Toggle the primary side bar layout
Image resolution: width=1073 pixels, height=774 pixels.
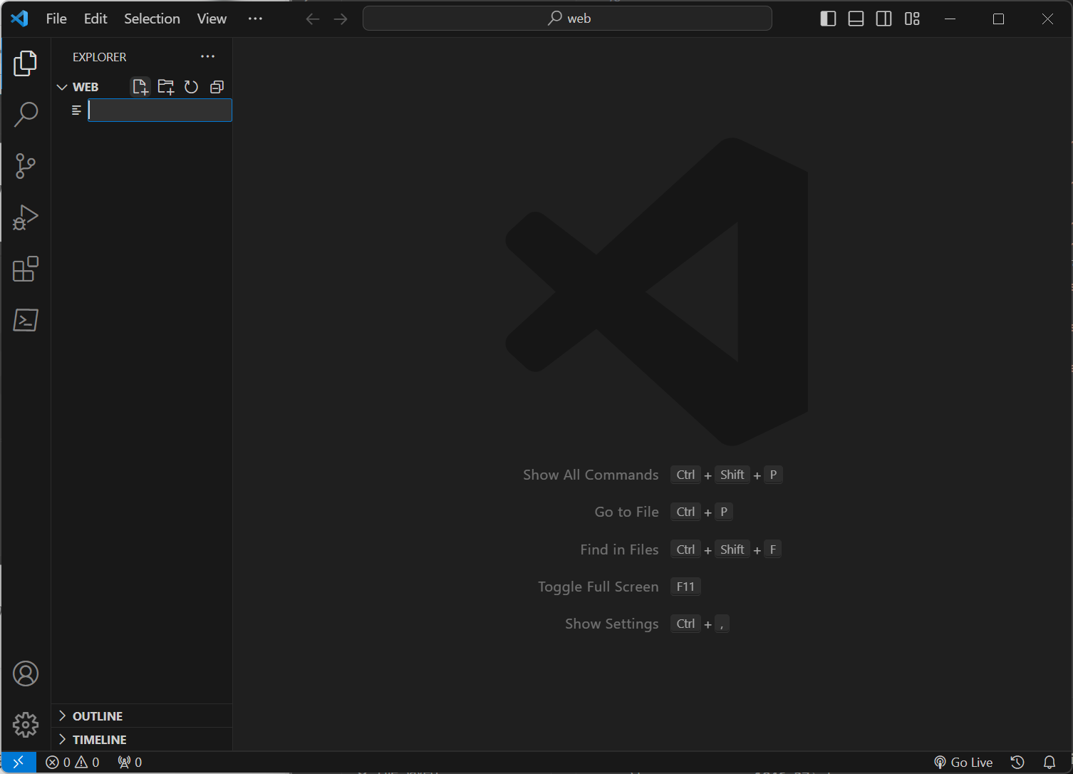(828, 19)
